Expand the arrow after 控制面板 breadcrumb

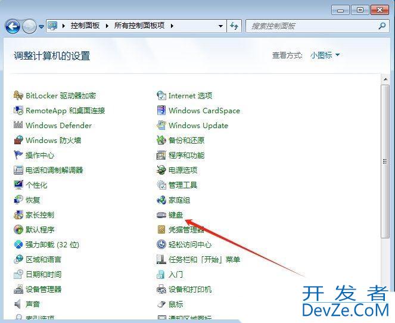coord(107,26)
